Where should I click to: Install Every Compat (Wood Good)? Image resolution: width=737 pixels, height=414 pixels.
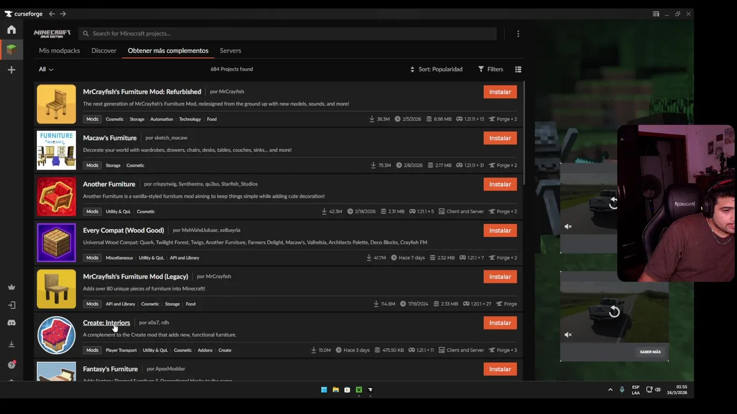(500, 231)
